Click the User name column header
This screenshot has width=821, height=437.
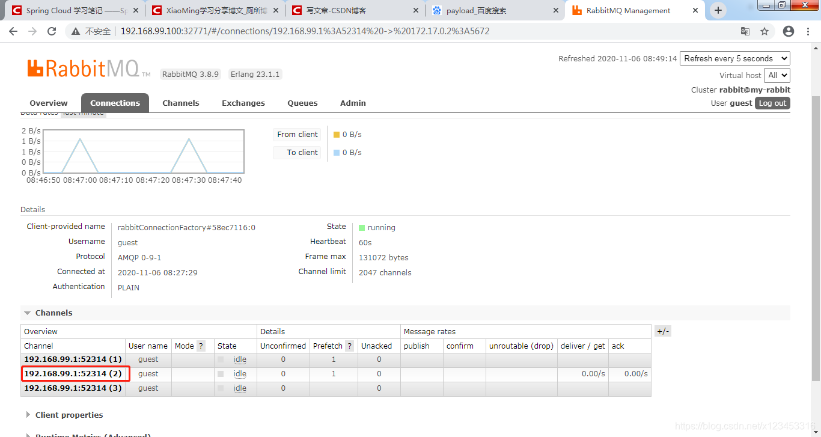(148, 346)
